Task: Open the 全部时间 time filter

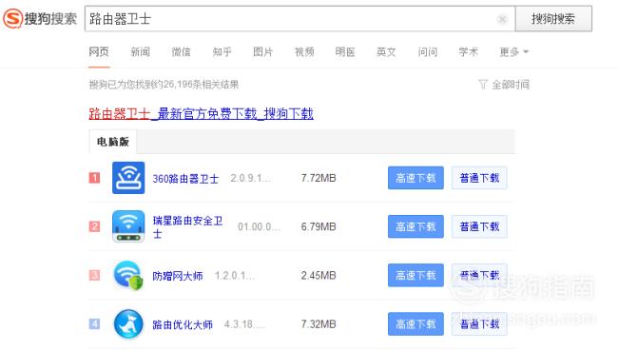Action: pyautogui.click(x=511, y=85)
